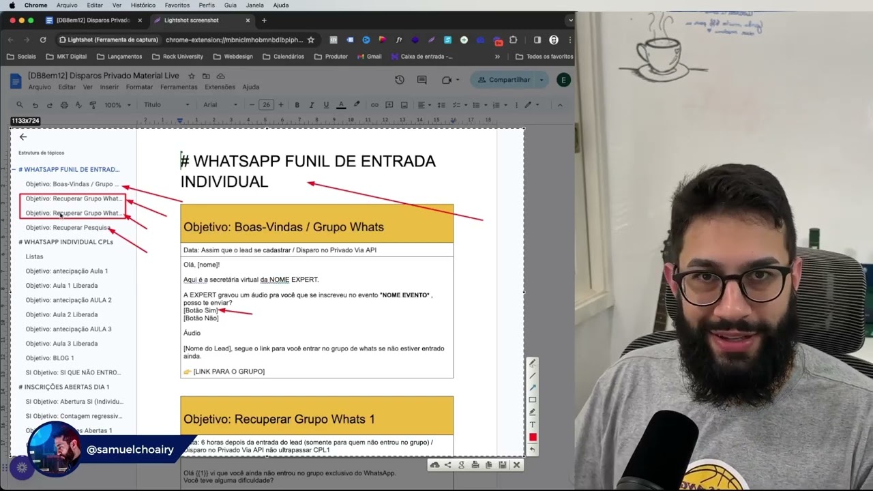Click the spelling and grammar check icon
873x491 pixels.
pyautogui.click(x=78, y=105)
